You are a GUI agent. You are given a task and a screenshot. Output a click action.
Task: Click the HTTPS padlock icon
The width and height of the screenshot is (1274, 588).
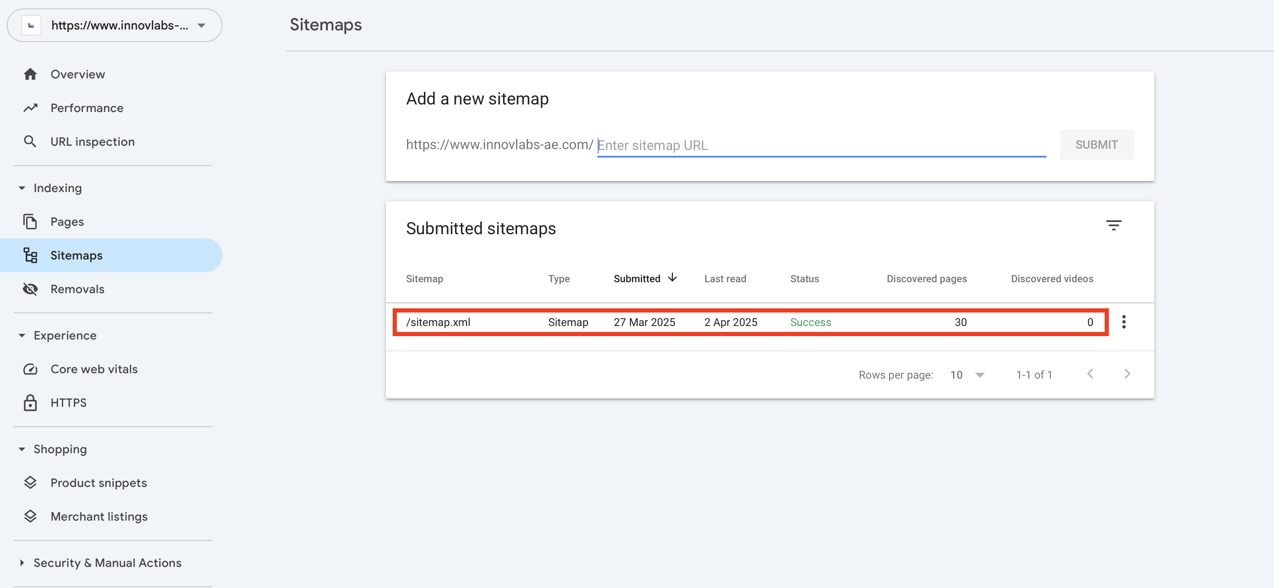point(30,403)
